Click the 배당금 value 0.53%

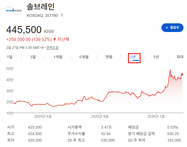click(172, 127)
